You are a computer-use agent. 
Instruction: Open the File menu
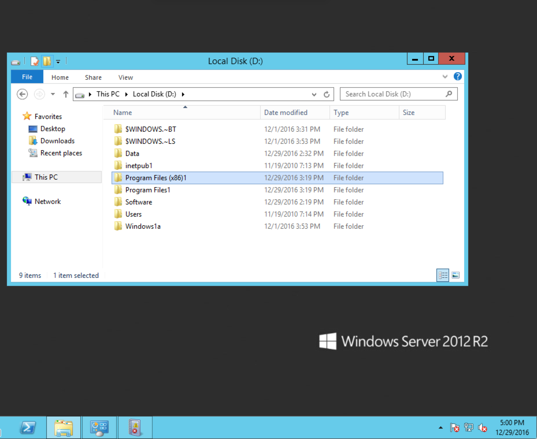click(27, 77)
